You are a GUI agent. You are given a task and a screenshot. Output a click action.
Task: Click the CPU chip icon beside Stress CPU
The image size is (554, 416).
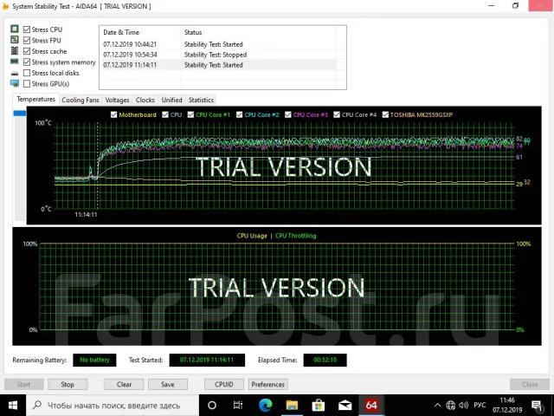15,29
